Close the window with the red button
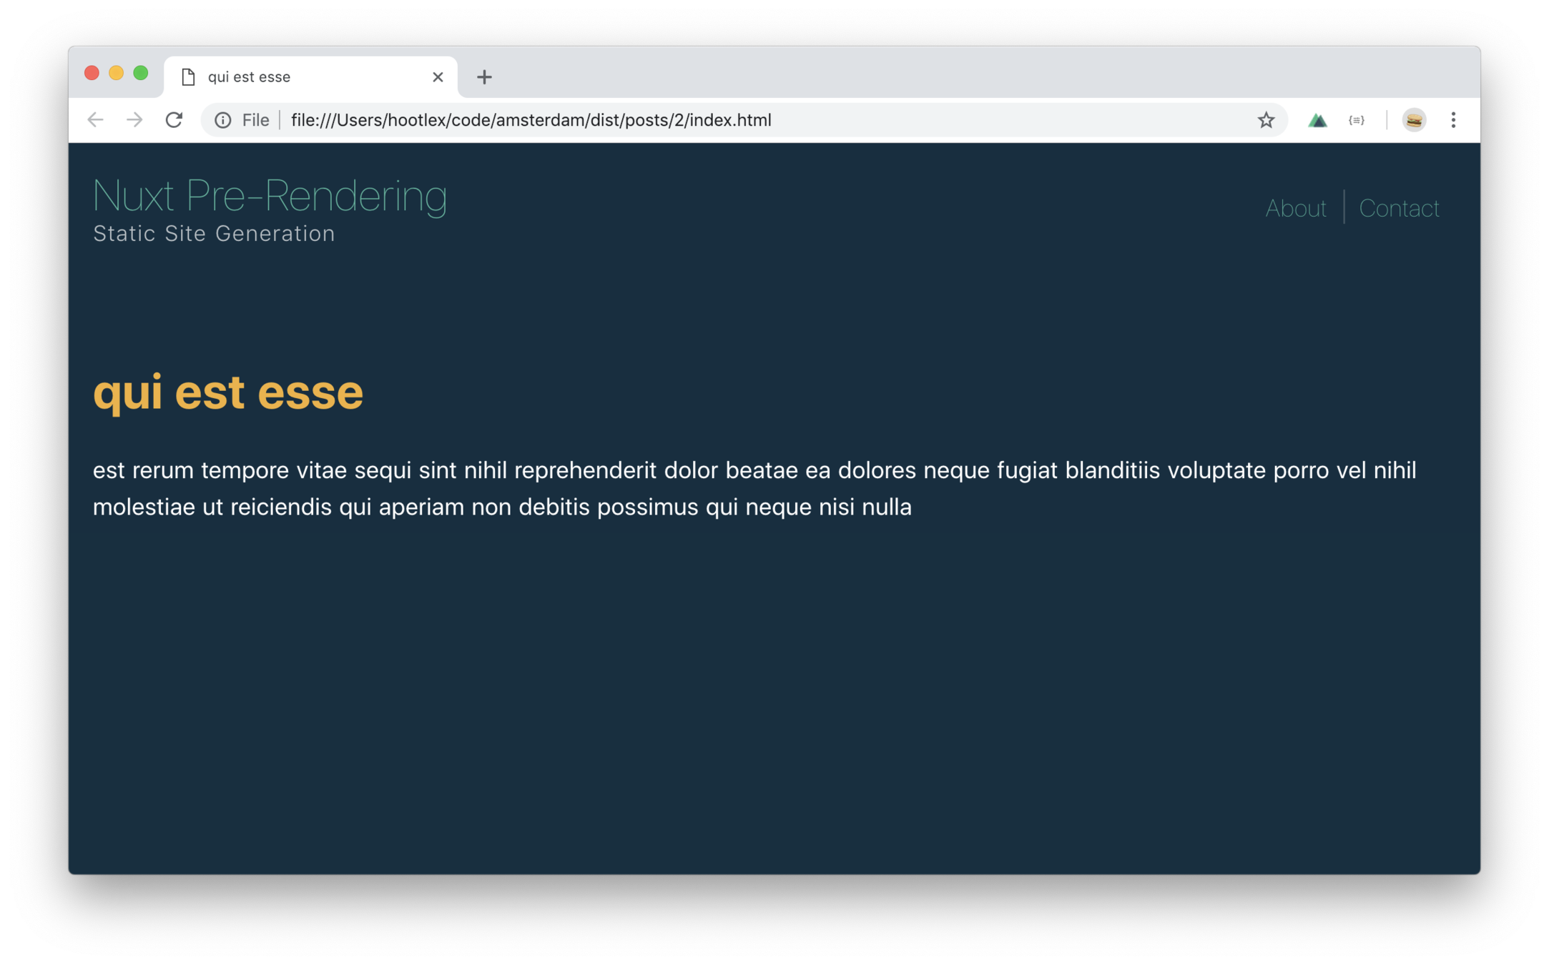This screenshot has width=1549, height=965. pyautogui.click(x=92, y=73)
